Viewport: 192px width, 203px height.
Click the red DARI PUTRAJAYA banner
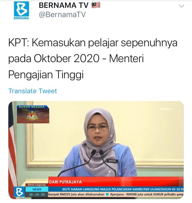tap(116, 182)
